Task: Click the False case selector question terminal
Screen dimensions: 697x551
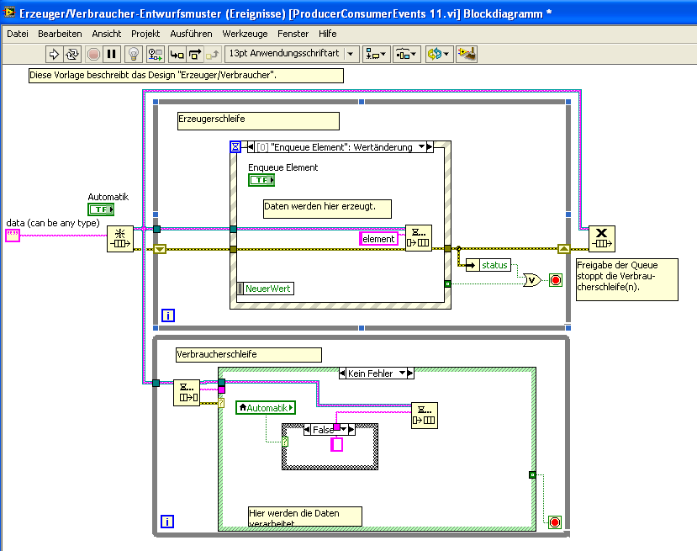Action: click(x=285, y=442)
